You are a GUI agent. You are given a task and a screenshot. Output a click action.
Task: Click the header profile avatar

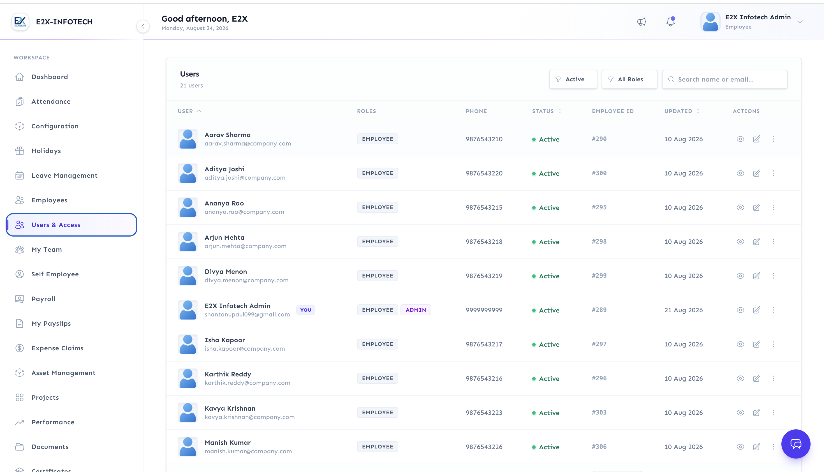click(x=710, y=22)
